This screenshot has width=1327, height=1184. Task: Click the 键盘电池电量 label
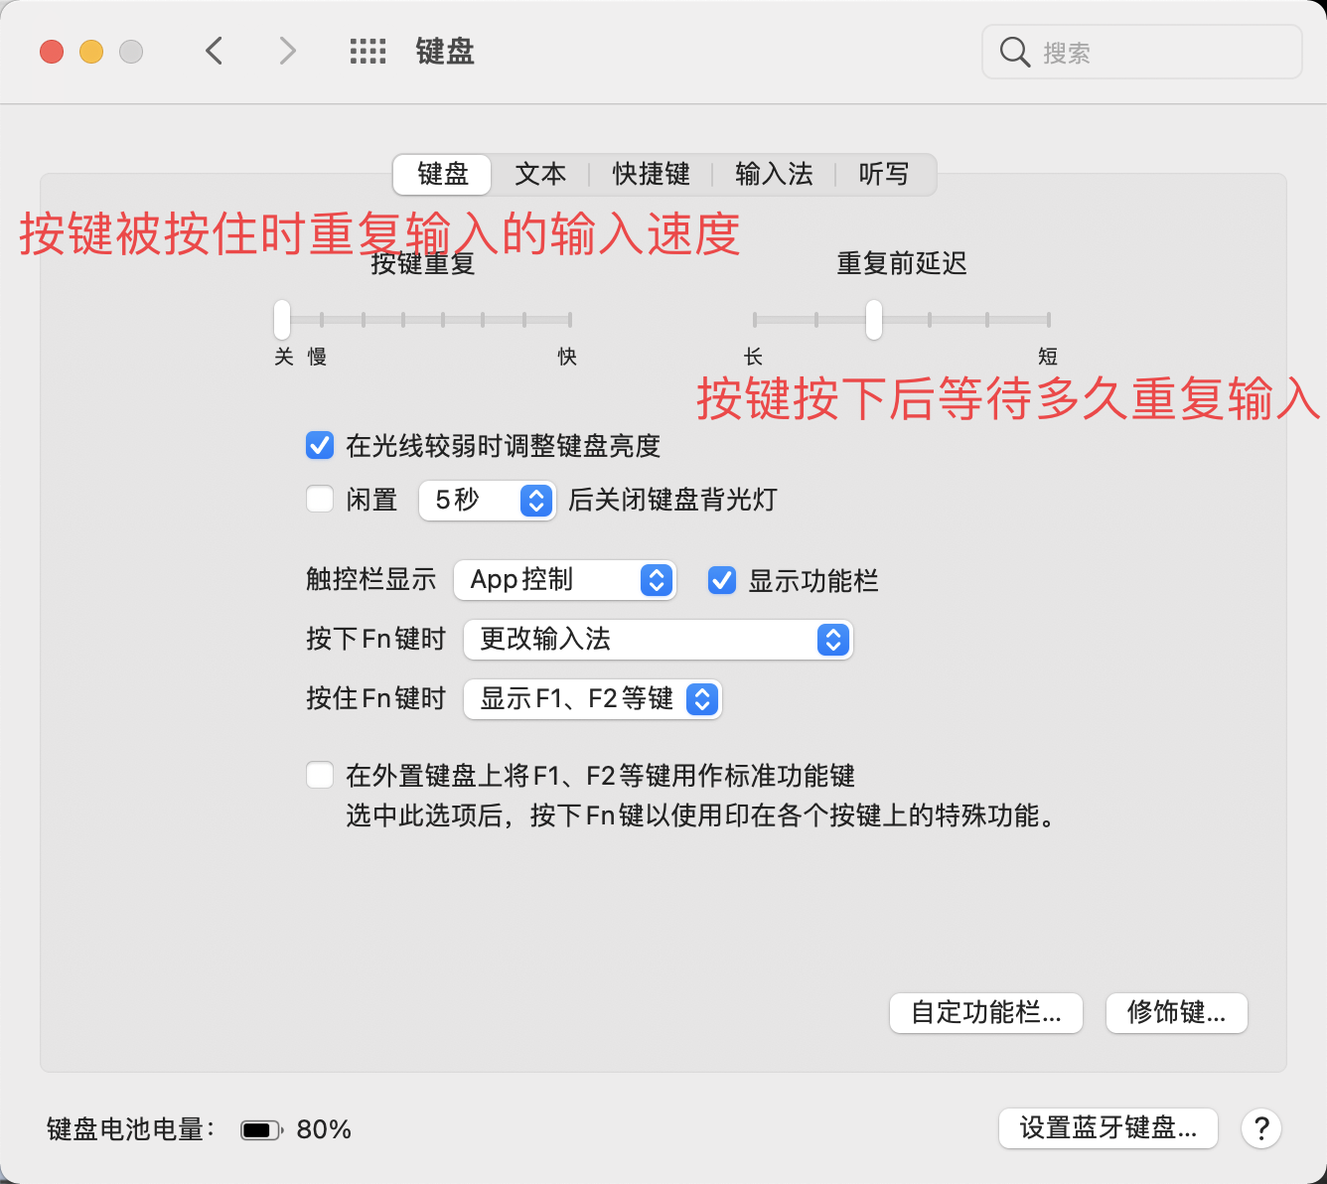[x=131, y=1129]
